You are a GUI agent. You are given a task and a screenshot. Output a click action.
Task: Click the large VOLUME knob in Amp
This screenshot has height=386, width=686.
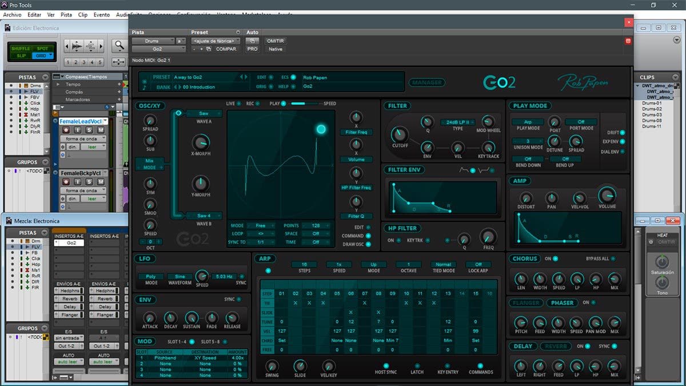coord(607,195)
